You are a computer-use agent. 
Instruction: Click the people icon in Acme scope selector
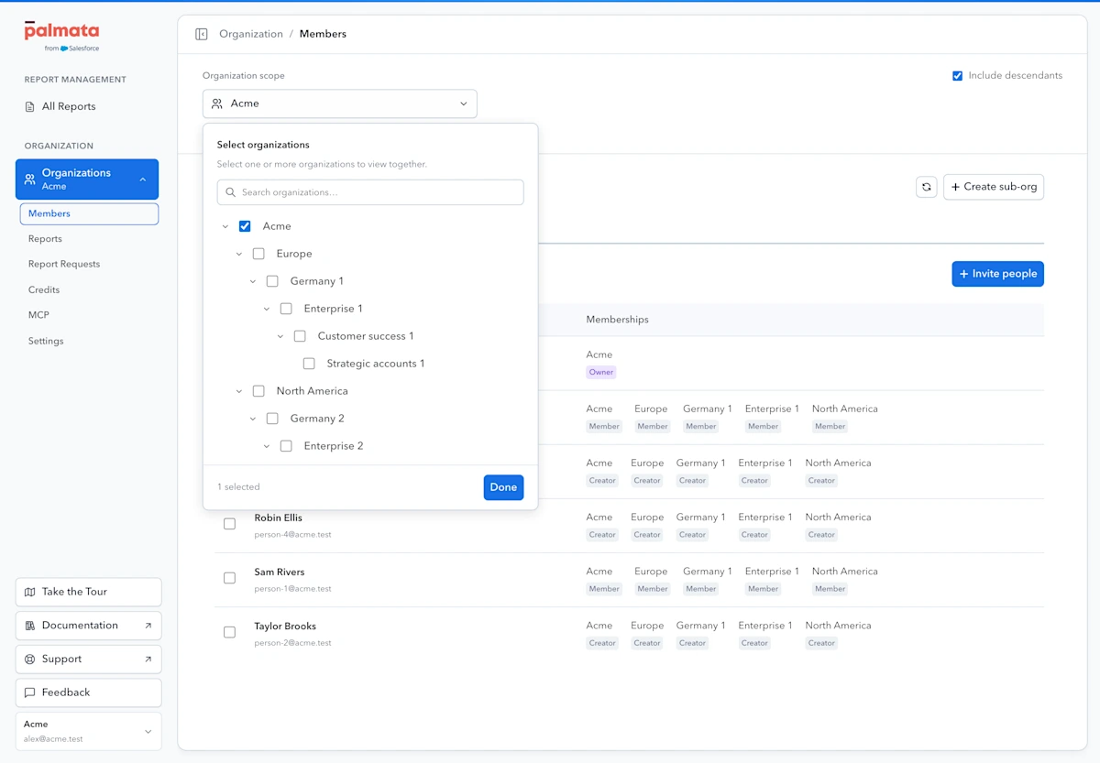coord(217,104)
